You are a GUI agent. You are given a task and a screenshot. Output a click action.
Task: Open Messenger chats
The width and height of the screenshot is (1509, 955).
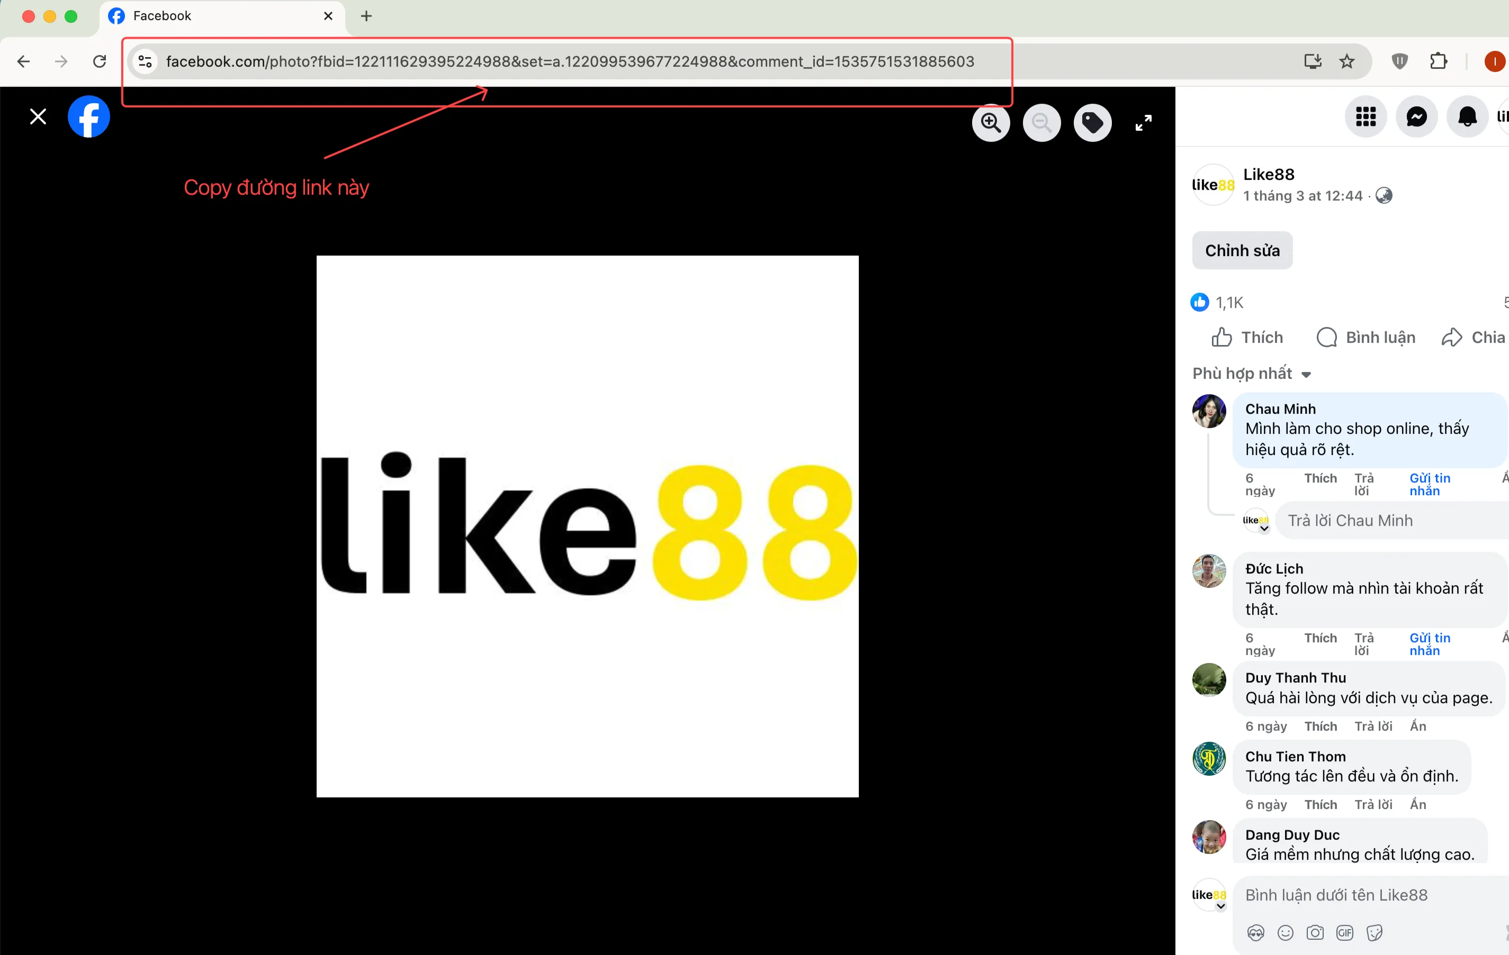(1416, 116)
